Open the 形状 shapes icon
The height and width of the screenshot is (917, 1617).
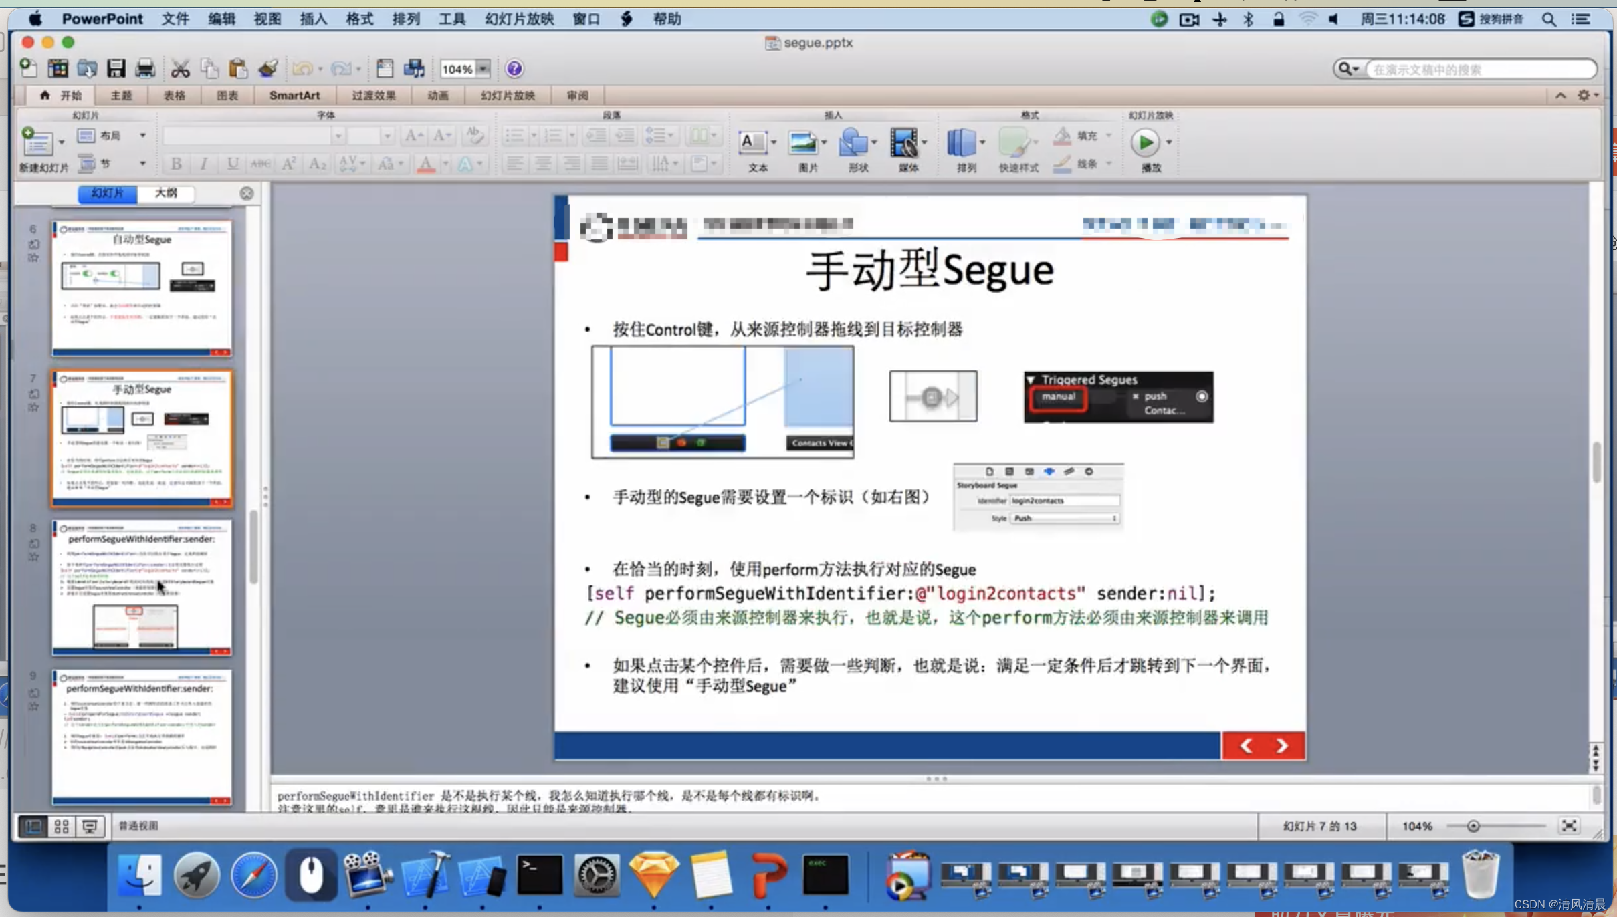click(854, 142)
